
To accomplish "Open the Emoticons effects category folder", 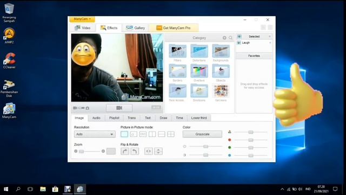I will pyautogui.click(x=199, y=91).
